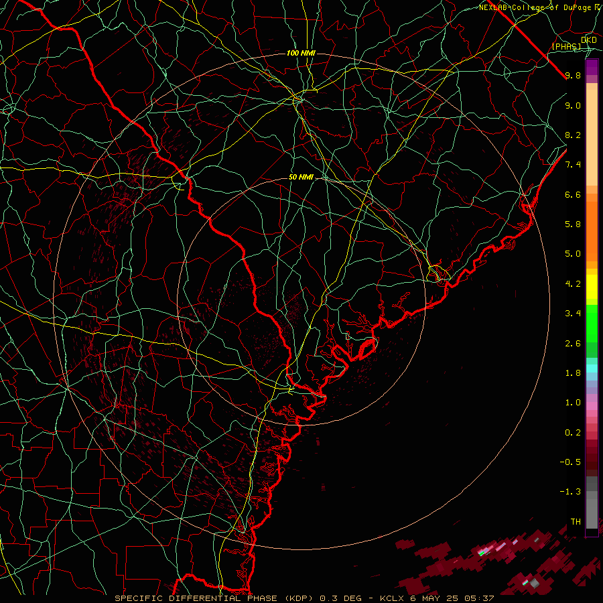Click the 9.8 scale value
The width and height of the screenshot is (603, 603).
(x=573, y=75)
